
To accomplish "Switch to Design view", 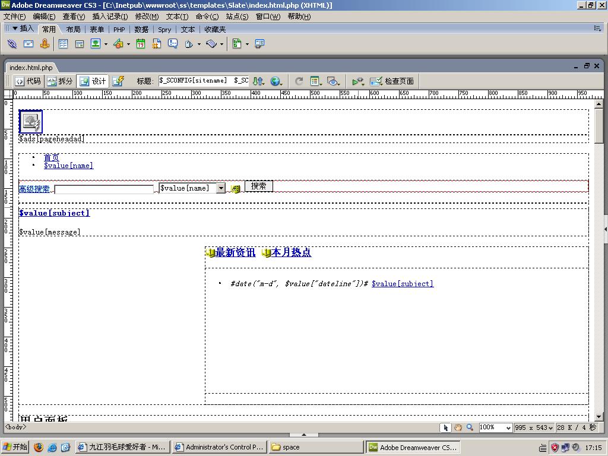I will coord(92,81).
